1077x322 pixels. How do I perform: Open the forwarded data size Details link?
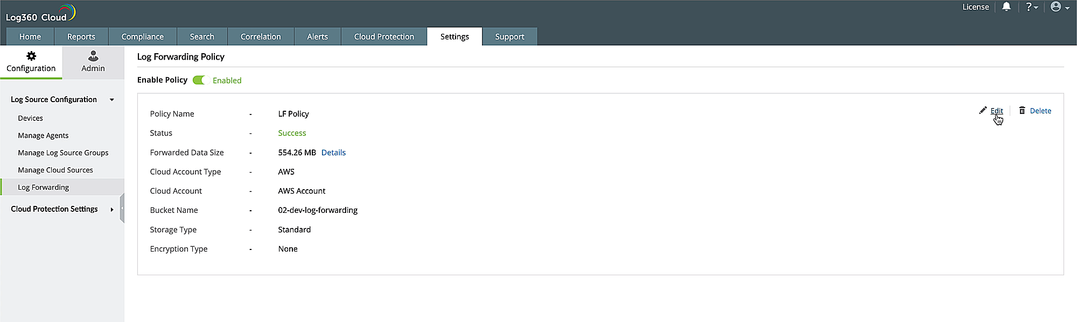[x=333, y=153]
